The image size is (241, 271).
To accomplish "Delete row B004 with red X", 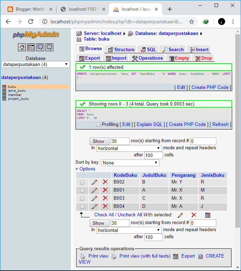I will pyautogui.click(x=105, y=206).
